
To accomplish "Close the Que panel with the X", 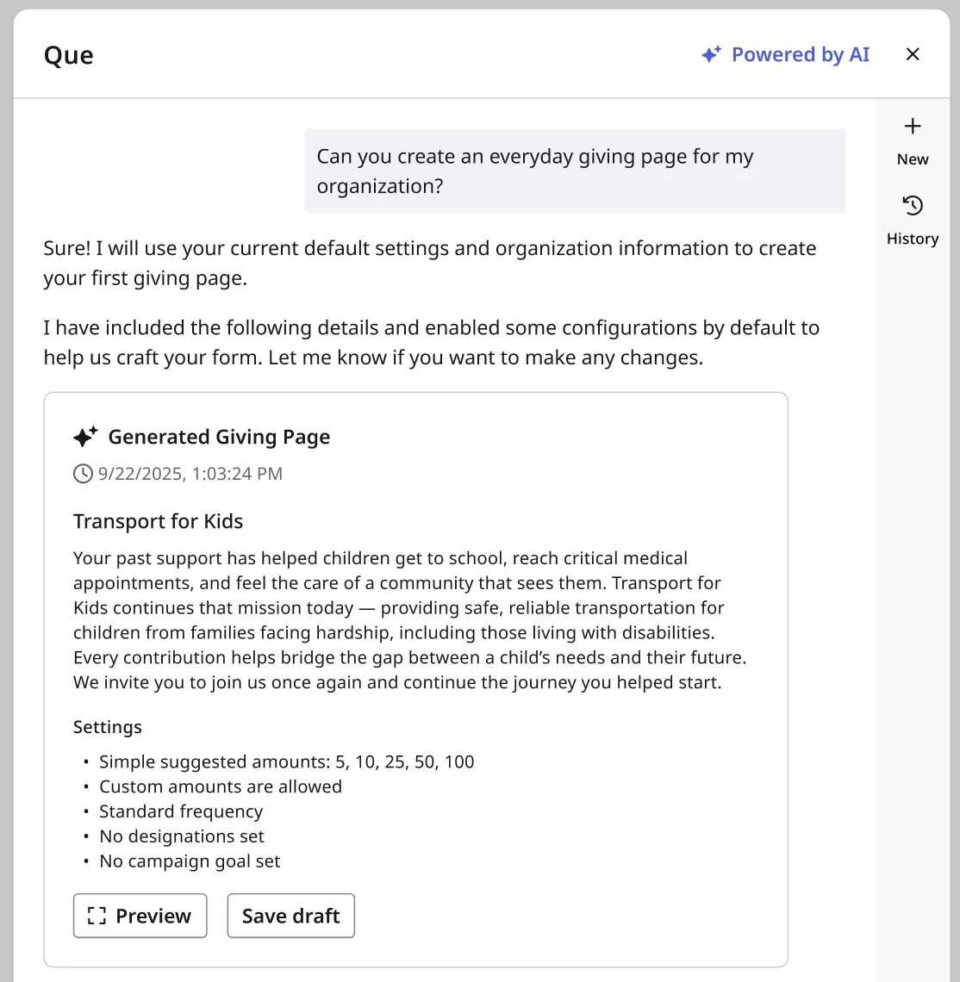I will click(913, 55).
